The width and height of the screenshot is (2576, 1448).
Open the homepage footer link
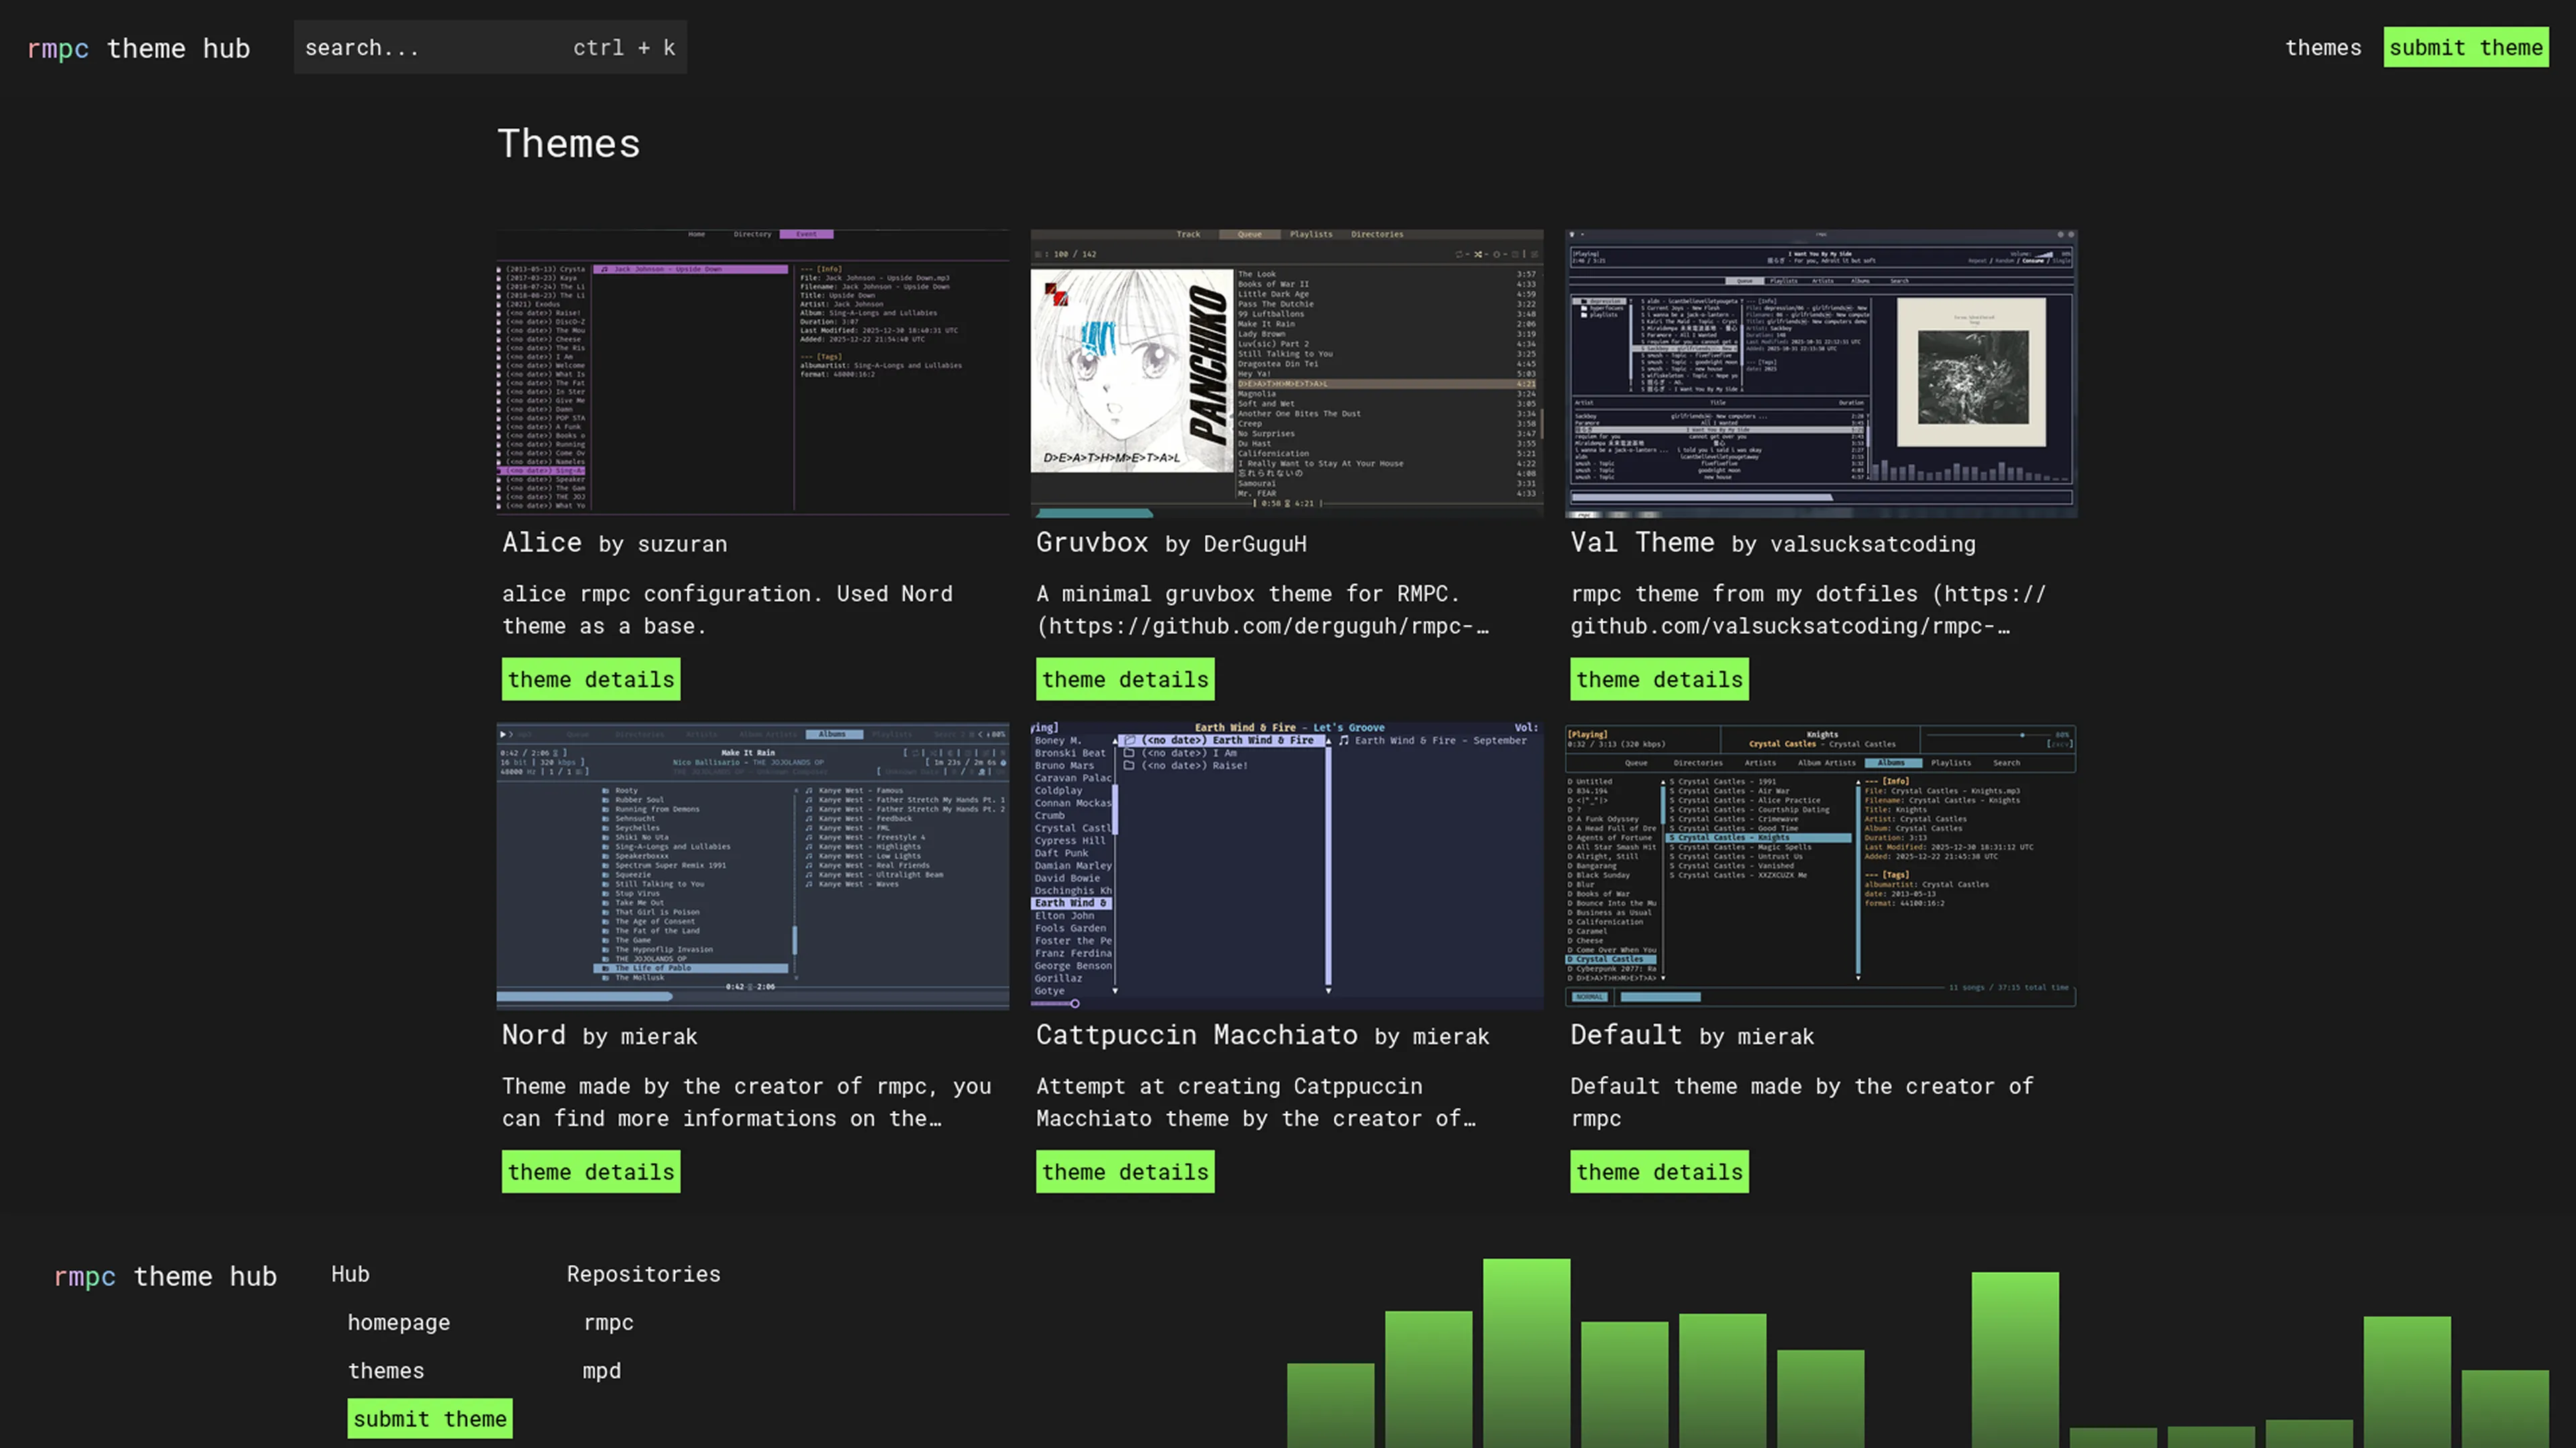tap(399, 1322)
